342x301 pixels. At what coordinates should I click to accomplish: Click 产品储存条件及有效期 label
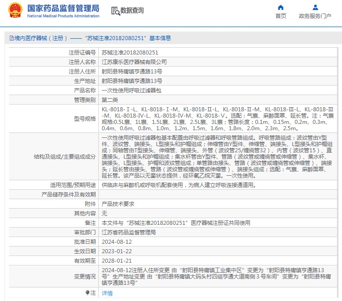69,195
